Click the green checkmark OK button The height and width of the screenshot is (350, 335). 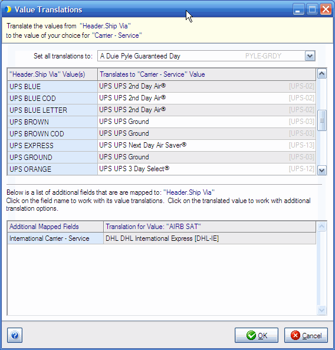pos(257,335)
